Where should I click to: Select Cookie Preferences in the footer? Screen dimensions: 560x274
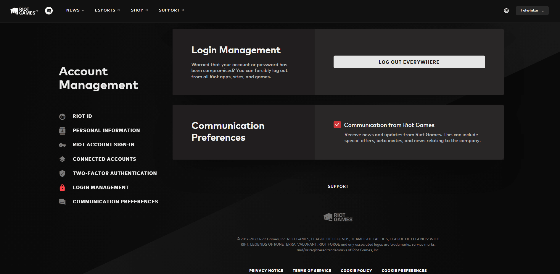click(x=404, y=270)
